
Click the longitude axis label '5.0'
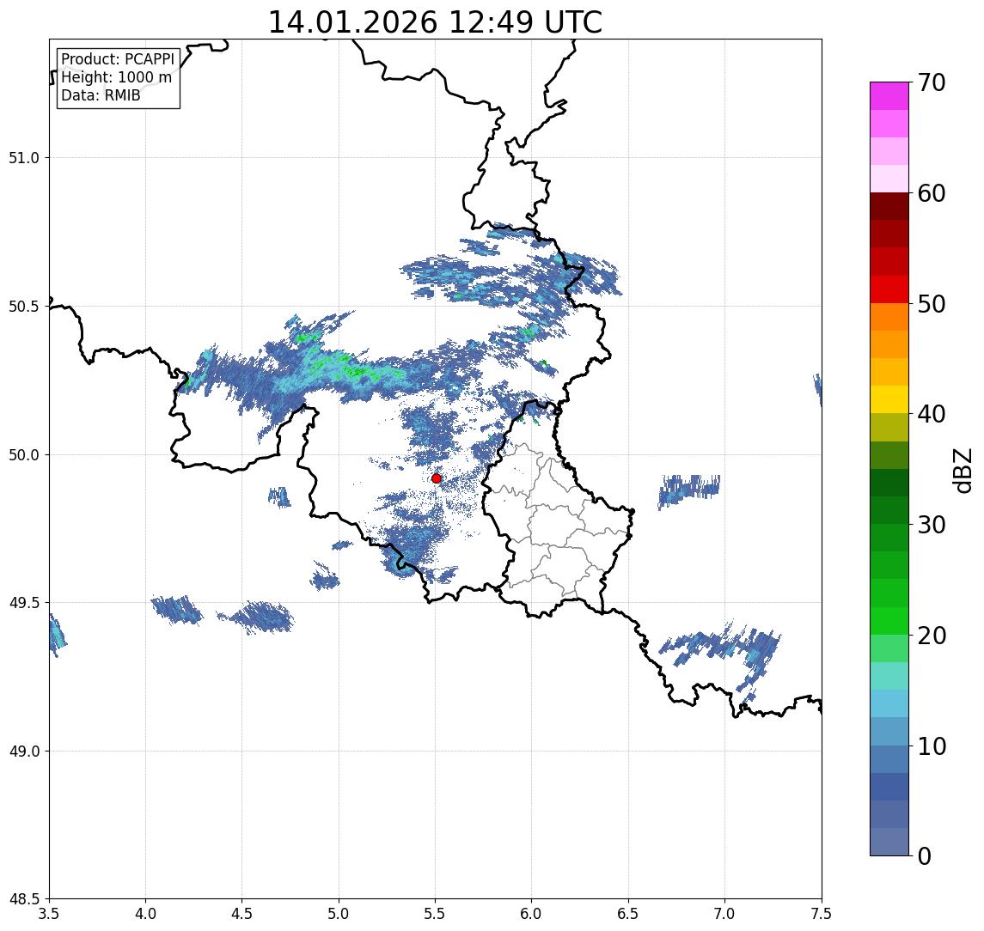coord(339,914)
